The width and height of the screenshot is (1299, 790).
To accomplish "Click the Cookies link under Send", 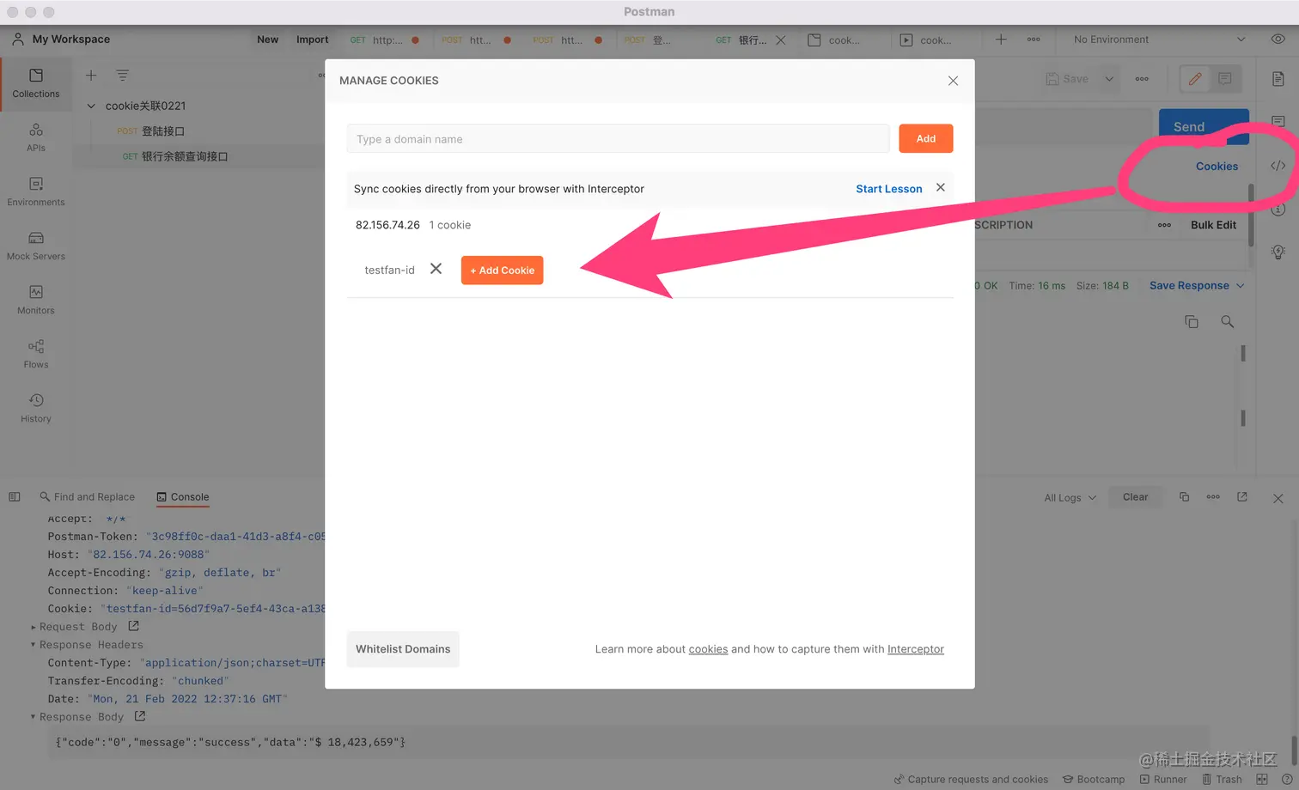I will pos(1217,167).
